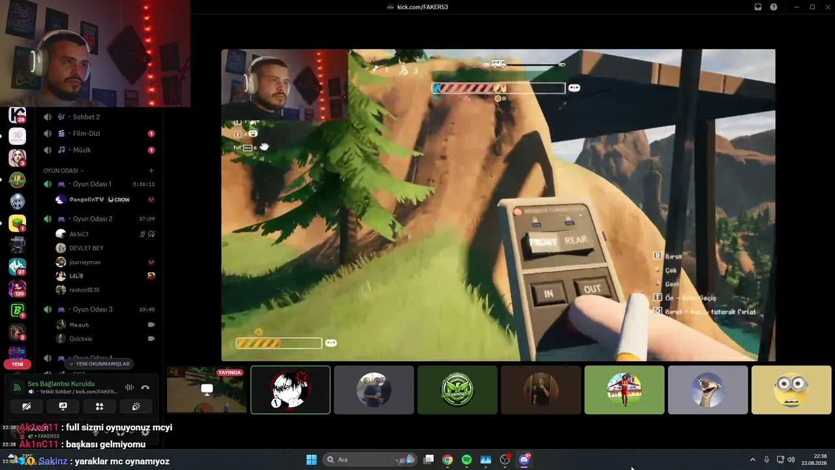Viewport: 835px width, 470px height.
Task: Open Google Chrome from the taskbar
Action: click(448, 460)
